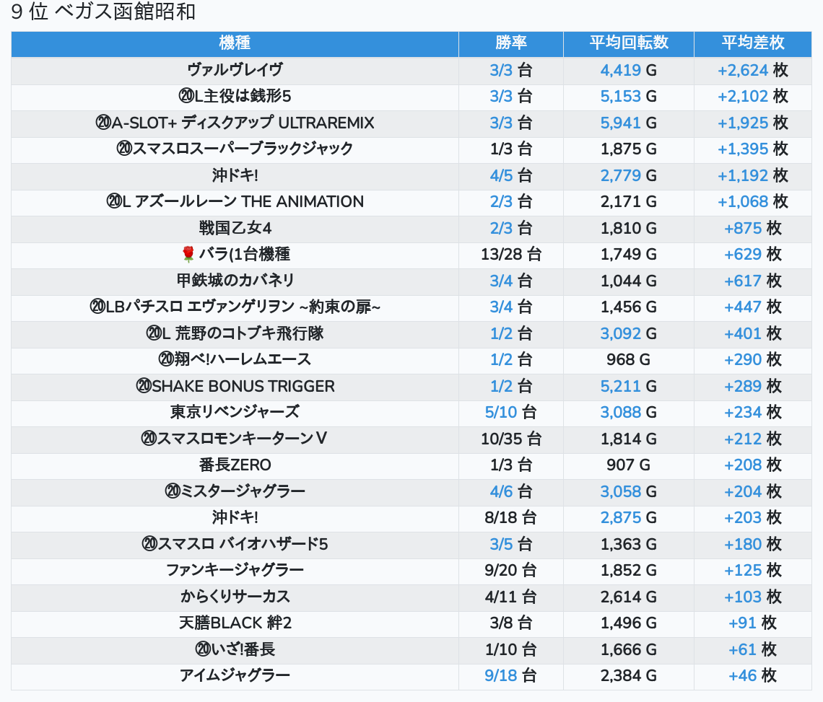Click the rose icon beside バラ
This screenshot has width=823, height=702.
pyautogui.click(x=188, y=254)
